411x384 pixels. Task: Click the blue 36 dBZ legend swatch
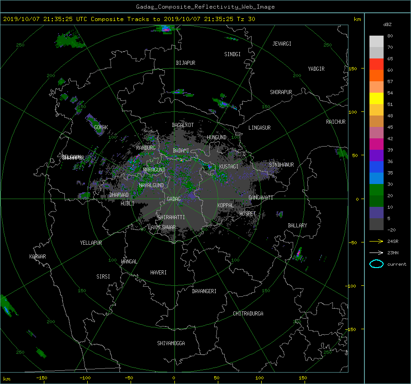click(x=376, y=167)
